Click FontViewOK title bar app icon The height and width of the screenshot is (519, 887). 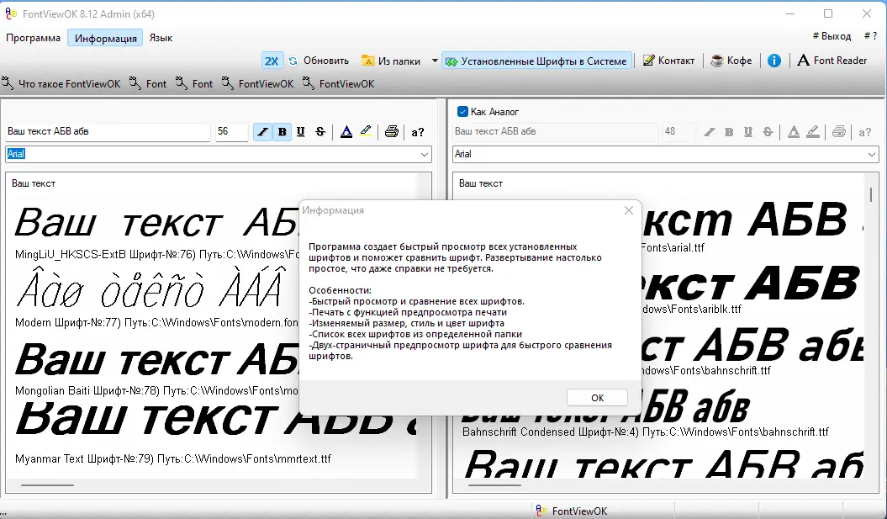point(11,13)
